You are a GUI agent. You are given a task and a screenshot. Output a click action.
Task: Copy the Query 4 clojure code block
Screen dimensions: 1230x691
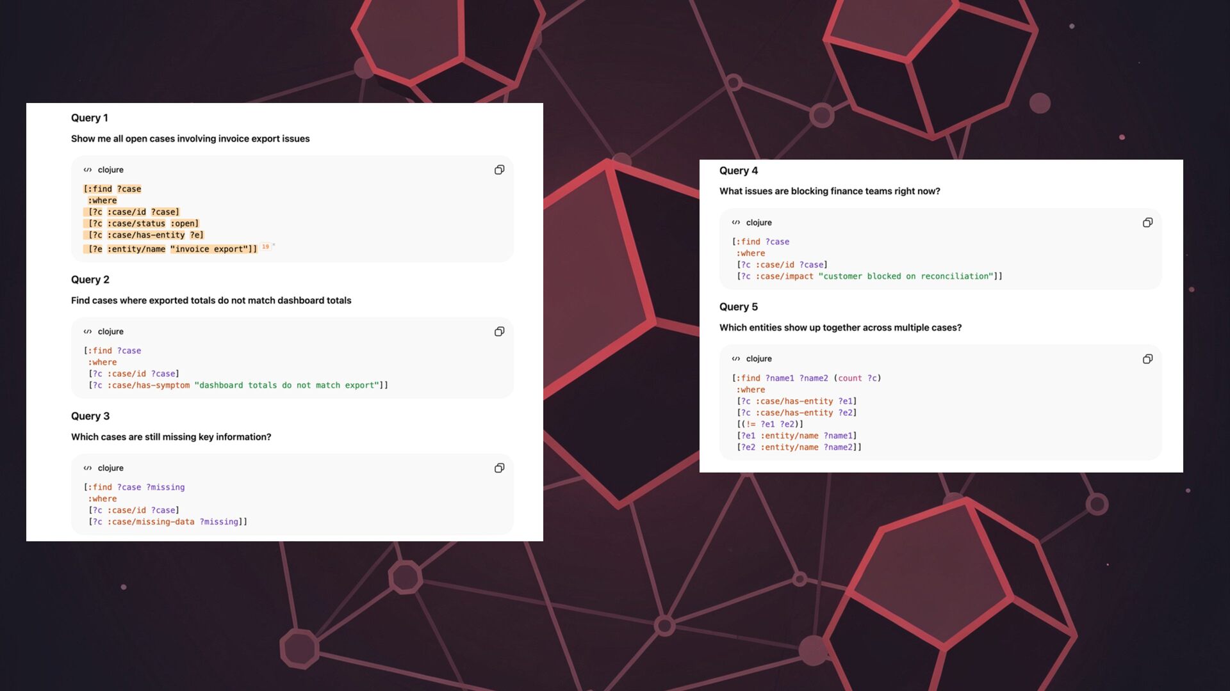pos(1147,223)
